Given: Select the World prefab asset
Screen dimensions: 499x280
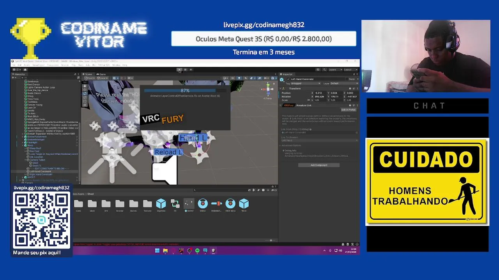Looking at the screenshot, I should 244,206.
